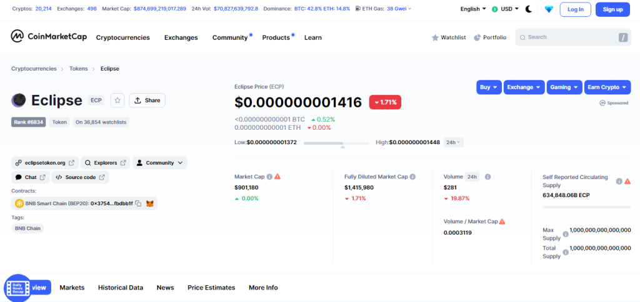This screenshot has height=302, width=640.
Task: Expand ETH Gas 38 Gwei dropdown
Action: click(399, 8)
